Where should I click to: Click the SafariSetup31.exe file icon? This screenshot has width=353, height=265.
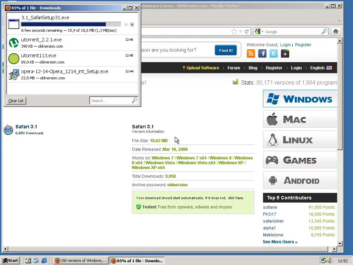tap(14, 24)
